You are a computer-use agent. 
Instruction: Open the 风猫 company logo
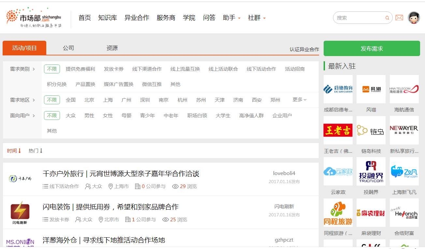[x=371, y=89]
